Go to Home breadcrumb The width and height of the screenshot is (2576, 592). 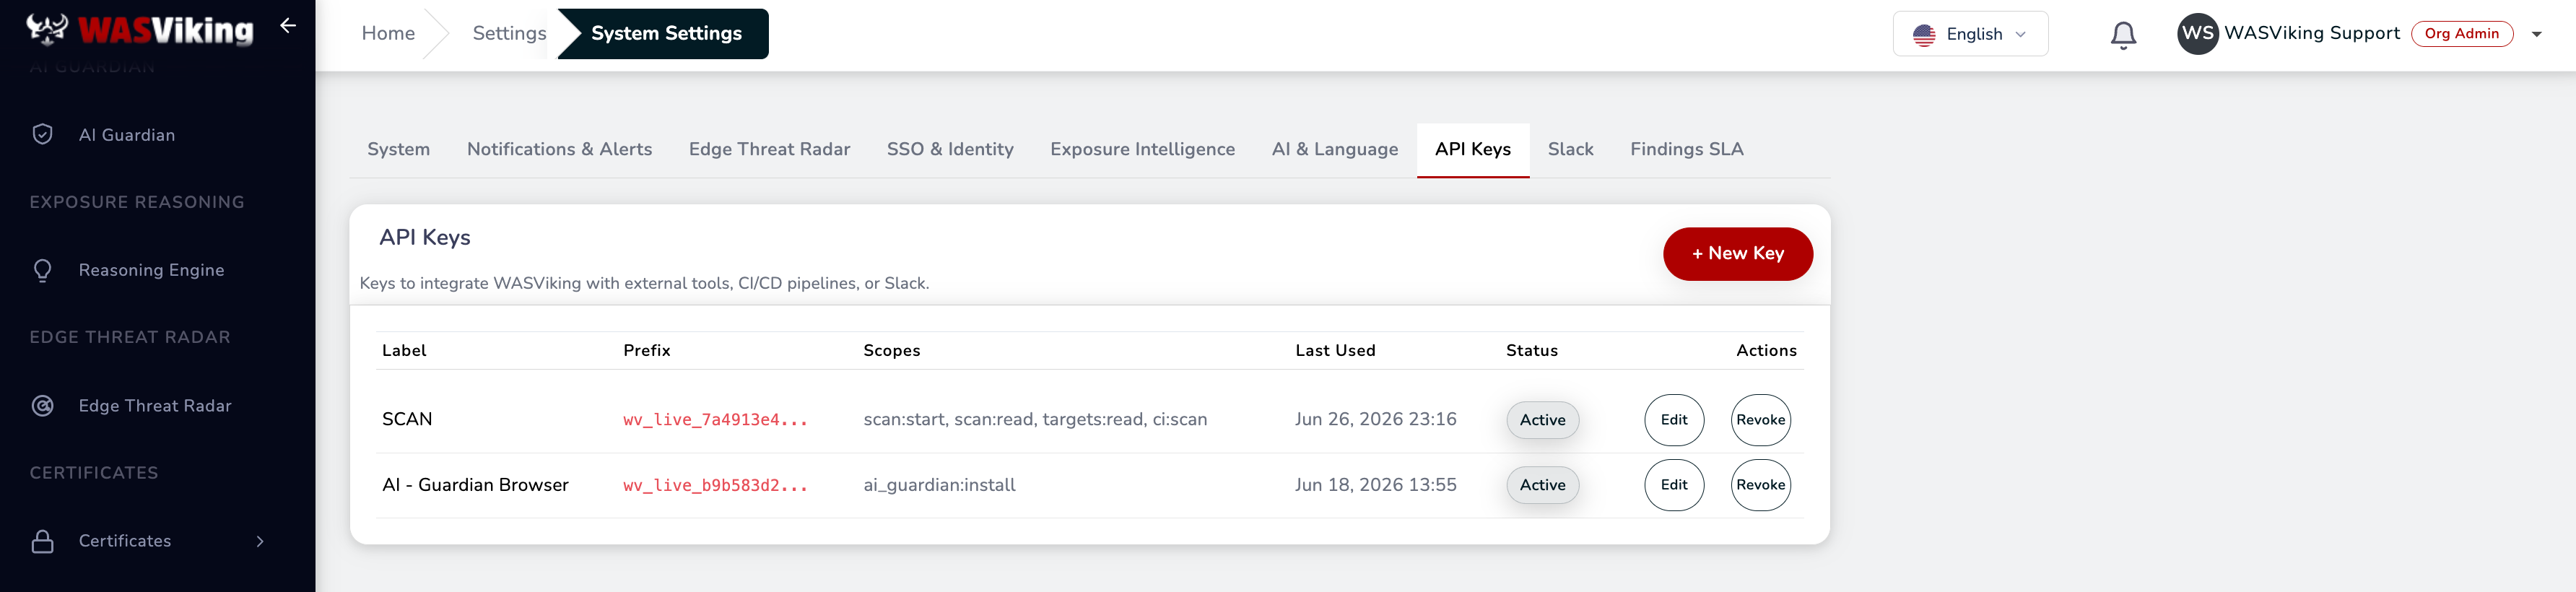point(388,33)
